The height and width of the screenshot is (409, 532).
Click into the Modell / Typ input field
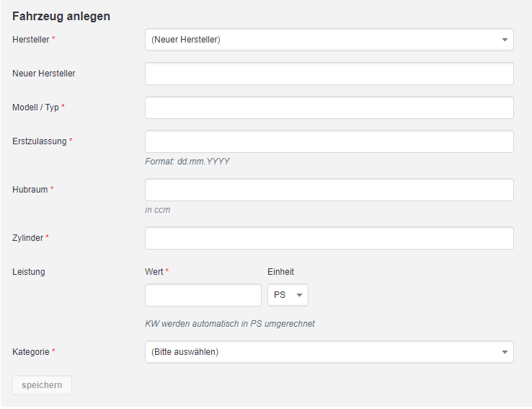[x=329, y=107]
